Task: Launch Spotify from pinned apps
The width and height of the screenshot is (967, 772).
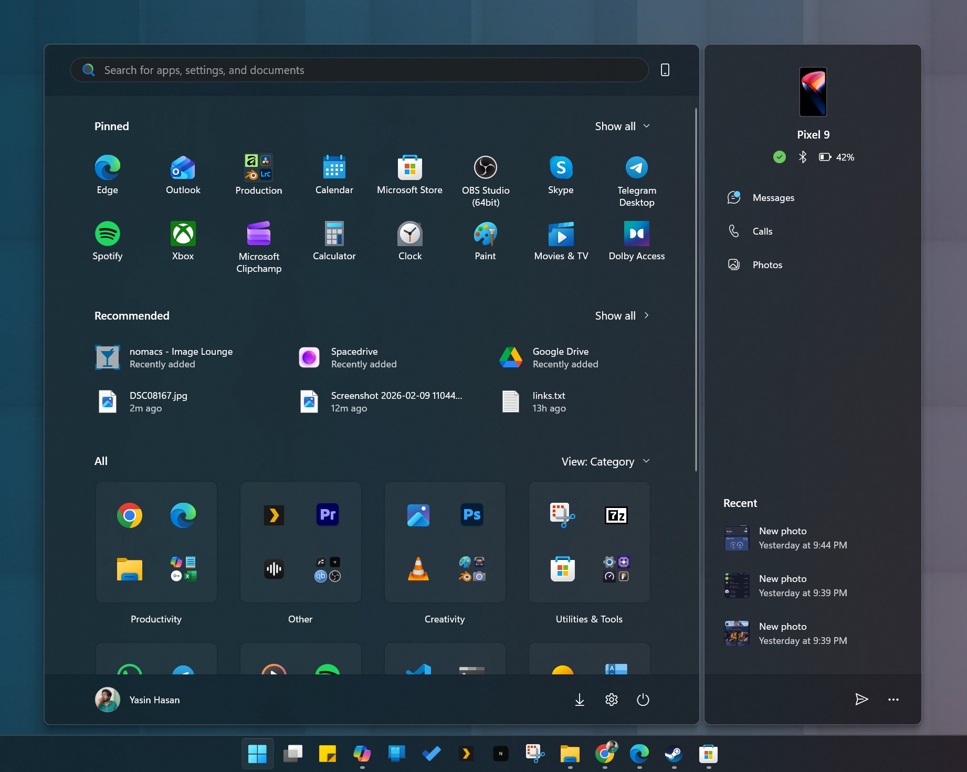Action: pos(107,241)
